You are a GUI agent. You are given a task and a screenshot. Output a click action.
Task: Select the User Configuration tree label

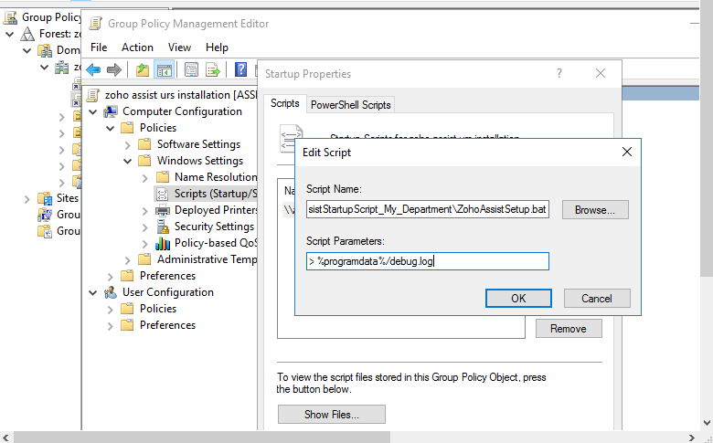click(168, 292)
